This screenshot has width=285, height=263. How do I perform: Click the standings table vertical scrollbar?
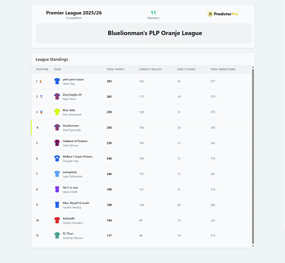pos(253,157)
